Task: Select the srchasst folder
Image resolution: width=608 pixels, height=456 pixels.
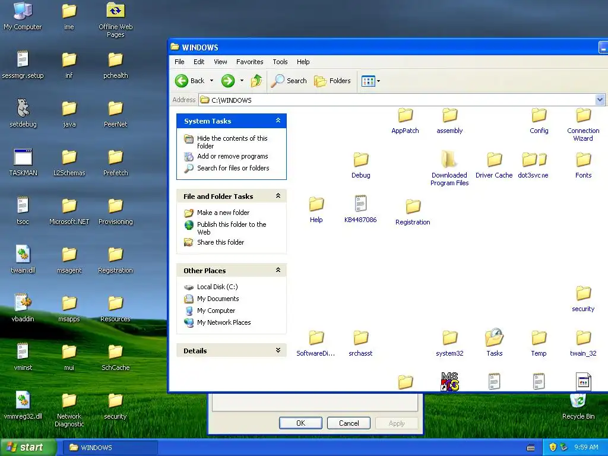Action: point(360,344)
